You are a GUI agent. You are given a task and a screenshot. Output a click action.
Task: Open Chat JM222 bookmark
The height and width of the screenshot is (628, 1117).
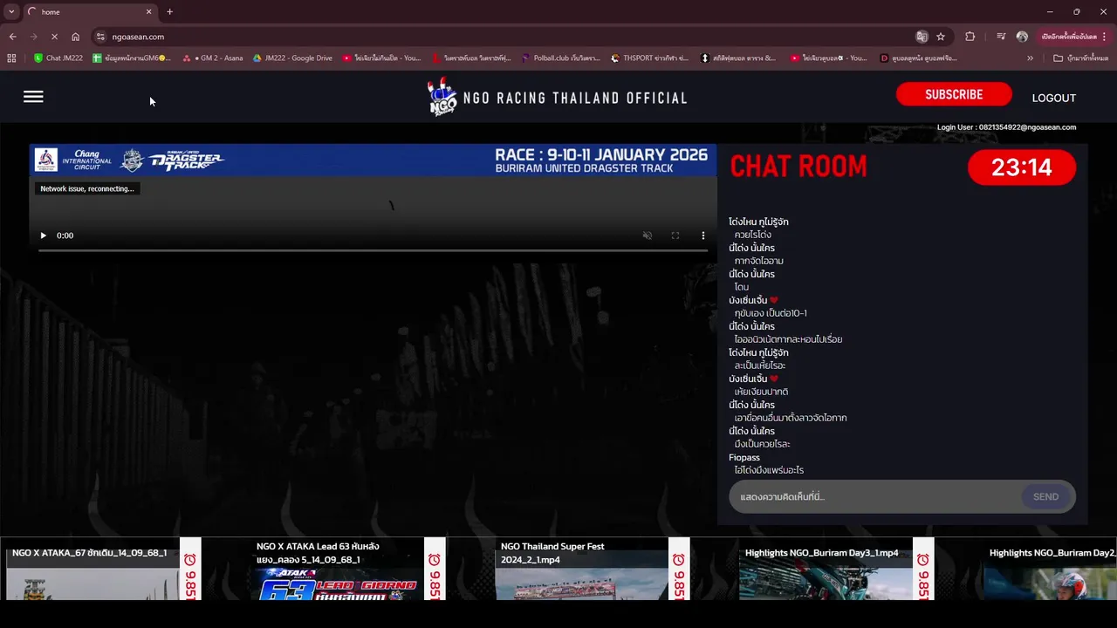pyautogui.click(x=58, y=58)
